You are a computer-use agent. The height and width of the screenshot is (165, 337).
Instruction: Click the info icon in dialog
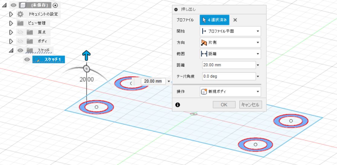pyautogui.click(x=177, y=105)
